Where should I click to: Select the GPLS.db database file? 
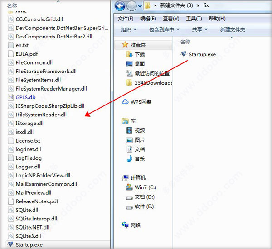click(22, 97)
